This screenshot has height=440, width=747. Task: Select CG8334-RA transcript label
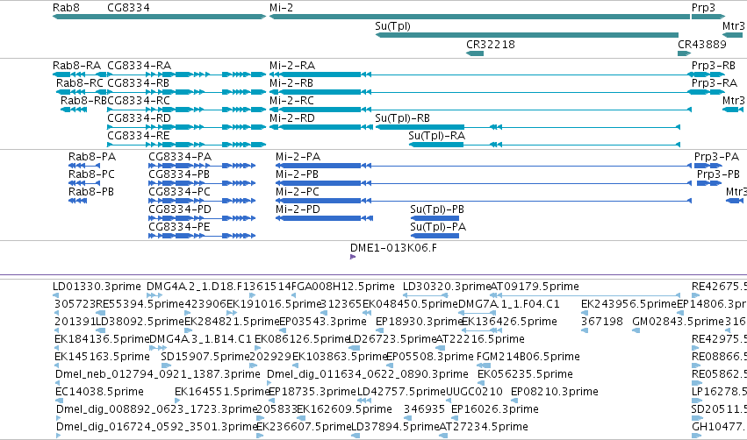click(x=139, y=66)
